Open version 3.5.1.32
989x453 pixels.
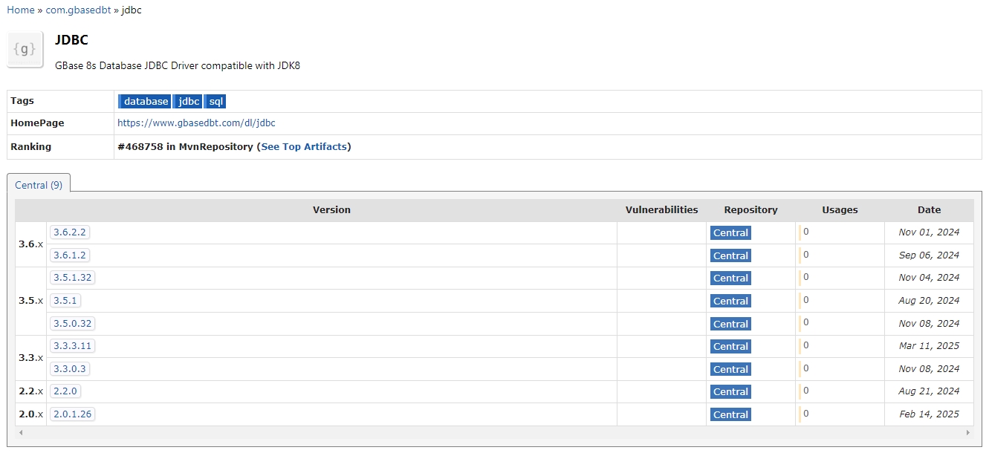(73, 278)
